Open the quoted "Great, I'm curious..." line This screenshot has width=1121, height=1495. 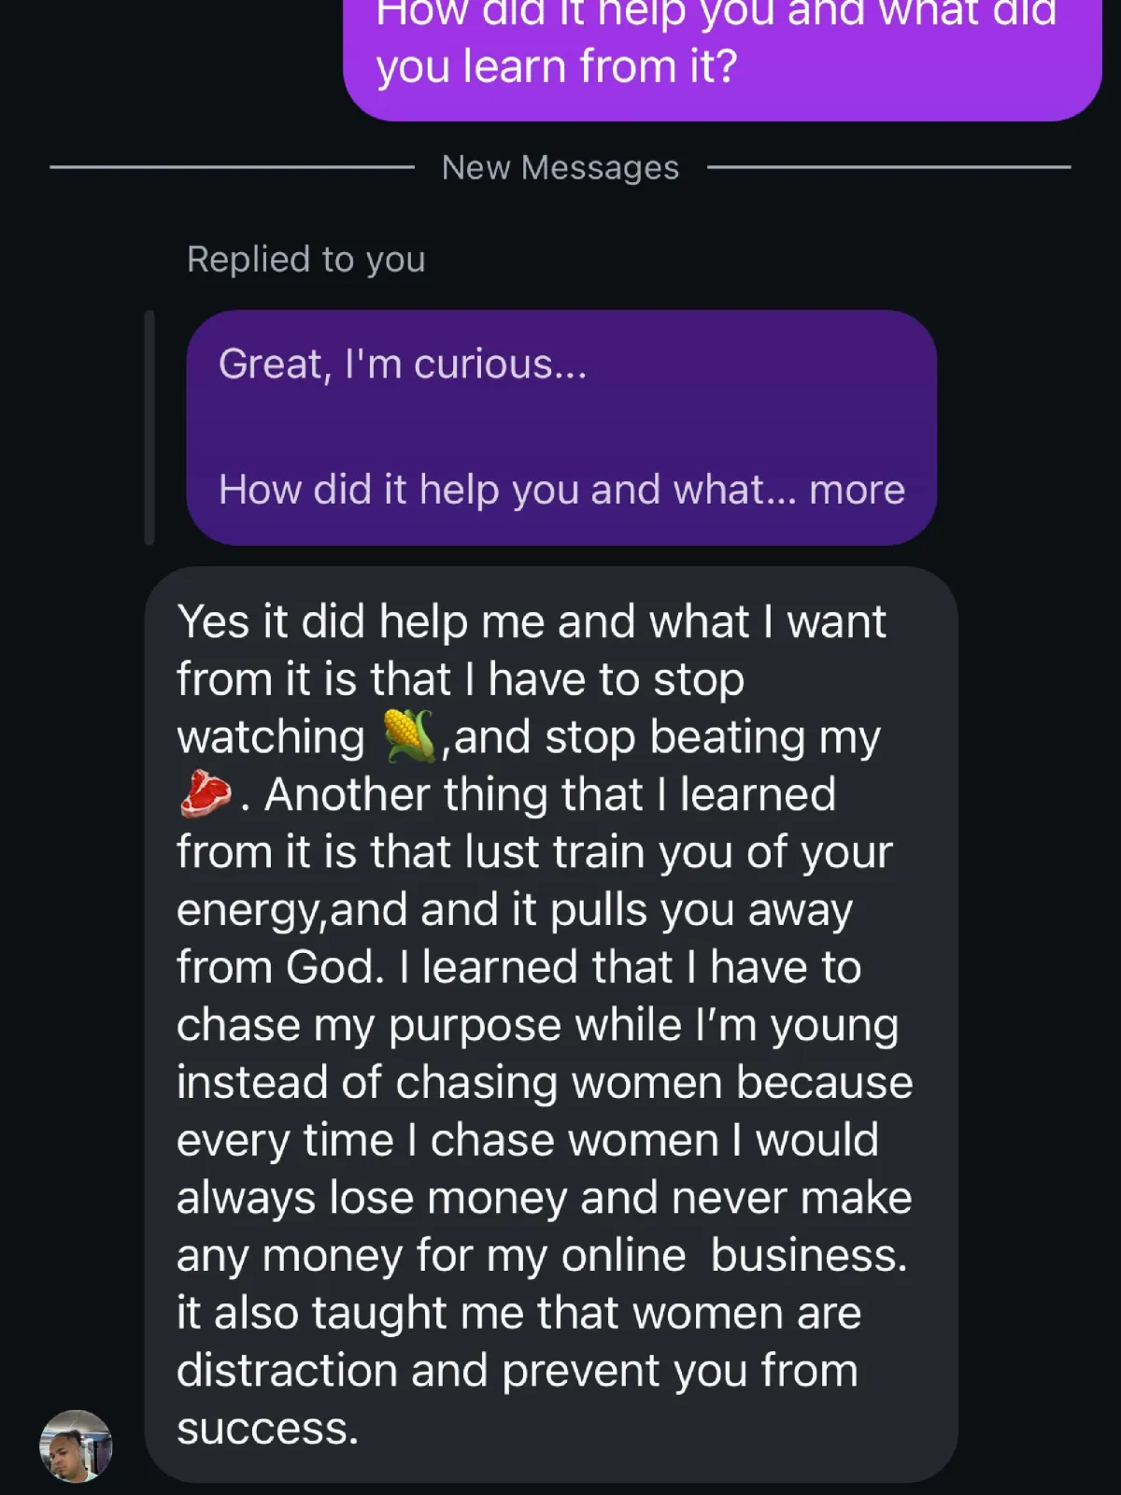pos(403,363)
